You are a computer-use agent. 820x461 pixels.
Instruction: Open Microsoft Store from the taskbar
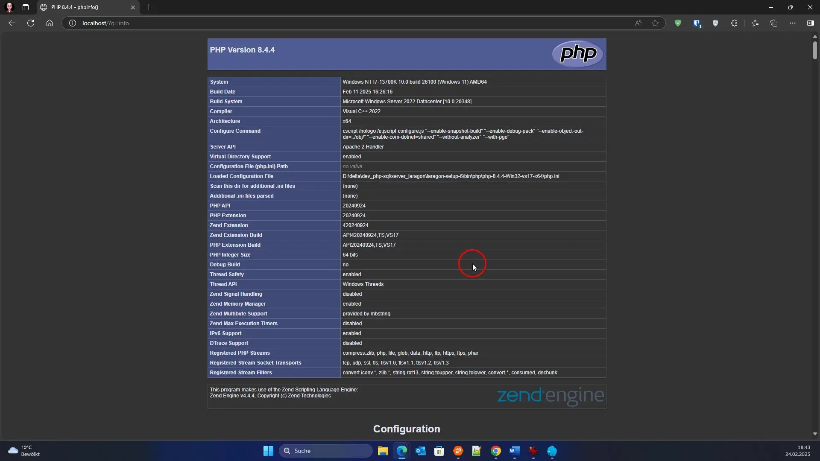point(439,451)
